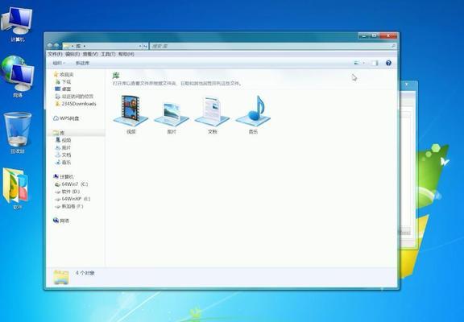Click the refresh button beside the address bar
464x322 pixels.
coord(145,46)
